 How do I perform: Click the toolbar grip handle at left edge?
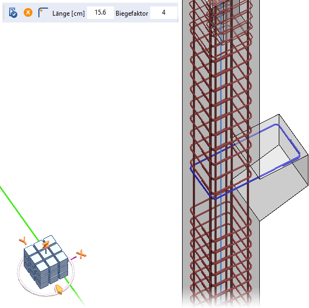[4, 12]
